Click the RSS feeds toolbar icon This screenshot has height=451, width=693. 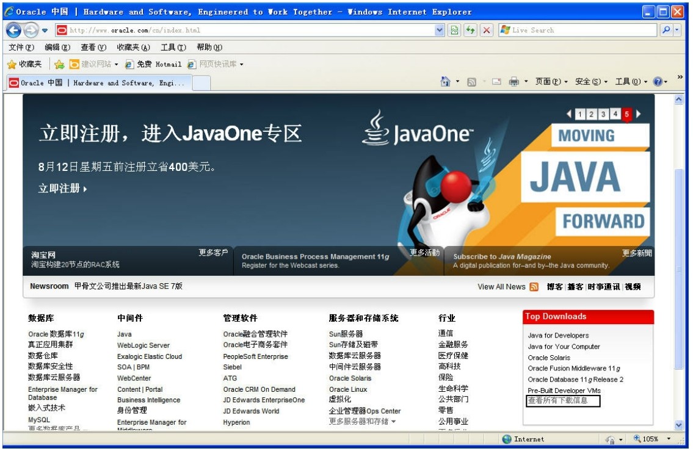[x=471, y=82]
